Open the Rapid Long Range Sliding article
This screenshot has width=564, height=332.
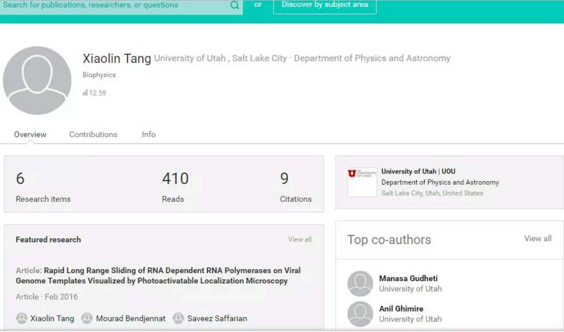click(158, 275)
